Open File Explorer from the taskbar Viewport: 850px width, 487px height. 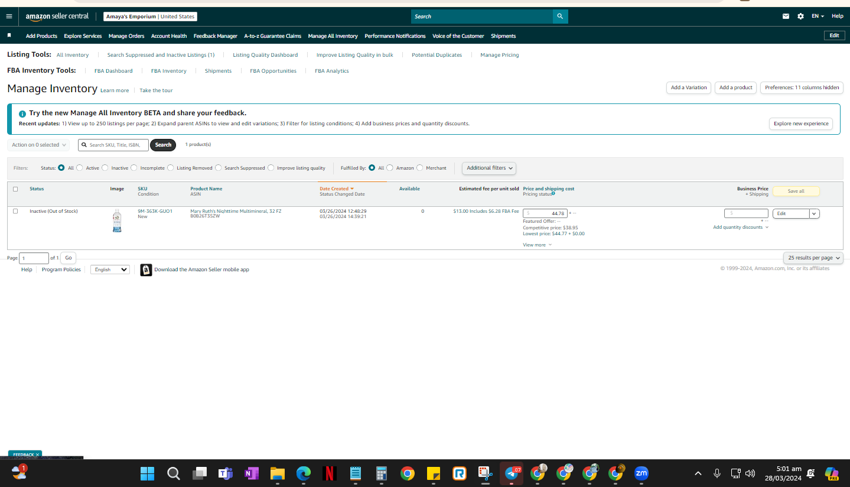coord(278,473)
